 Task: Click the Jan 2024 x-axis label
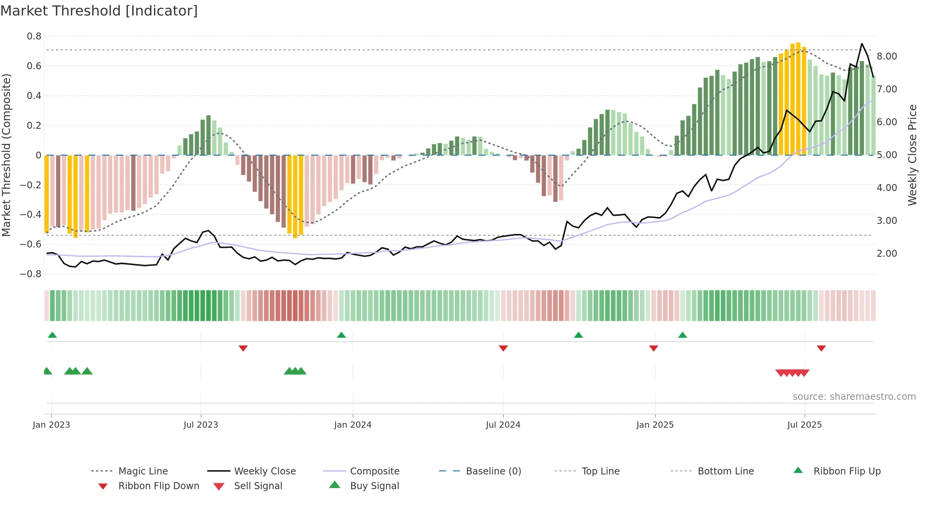(x=353, y=425)
